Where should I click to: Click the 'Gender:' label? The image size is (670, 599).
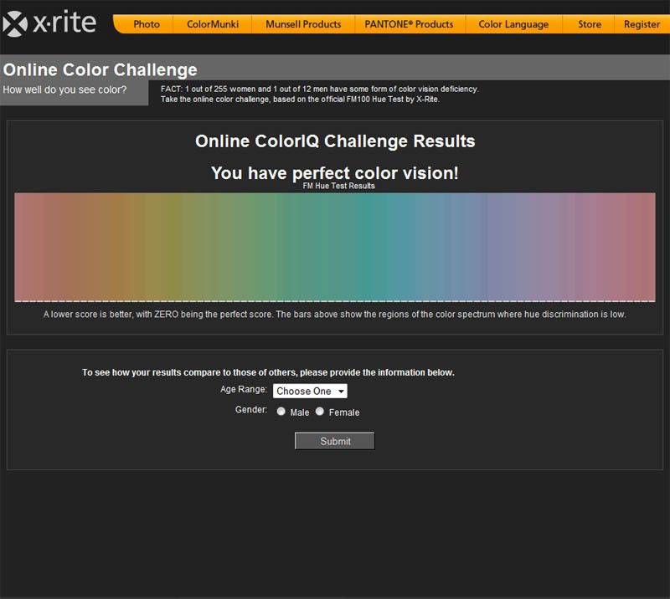pos(251,410)
